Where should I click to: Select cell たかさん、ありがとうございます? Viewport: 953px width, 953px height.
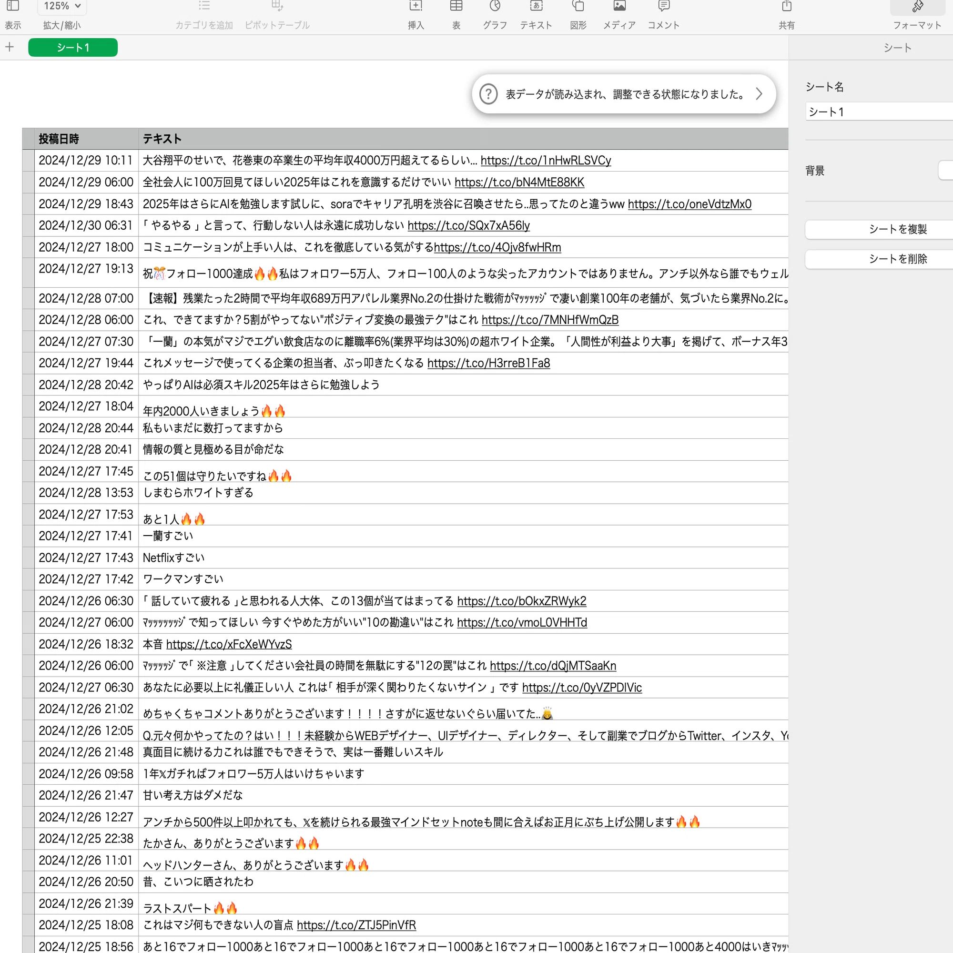coord(463,839)
